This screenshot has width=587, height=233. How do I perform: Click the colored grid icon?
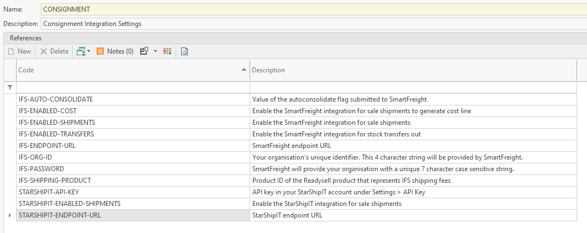tap(167, 51)
